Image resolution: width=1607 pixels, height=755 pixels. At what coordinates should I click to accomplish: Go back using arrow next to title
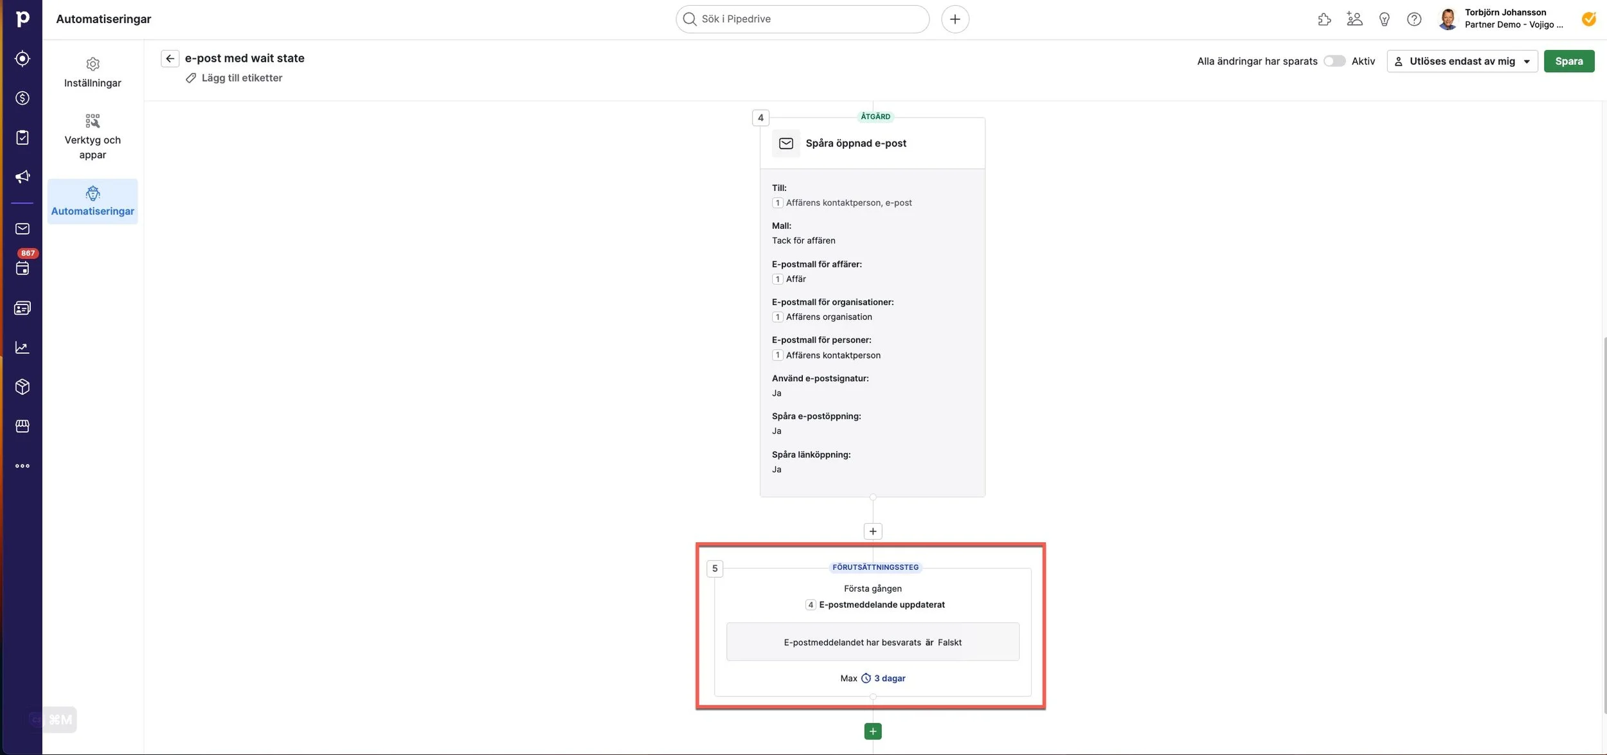pyautogui.click(x=170, y=58)
